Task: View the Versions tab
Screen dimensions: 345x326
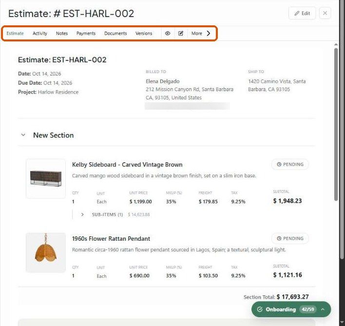Action: coord(144,34)
